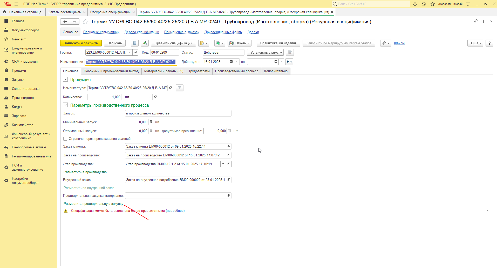Focus the global search field
Image resolution: width=497 pixels, height=268 pixels.
pyautogui.click(x=371, y=4)
